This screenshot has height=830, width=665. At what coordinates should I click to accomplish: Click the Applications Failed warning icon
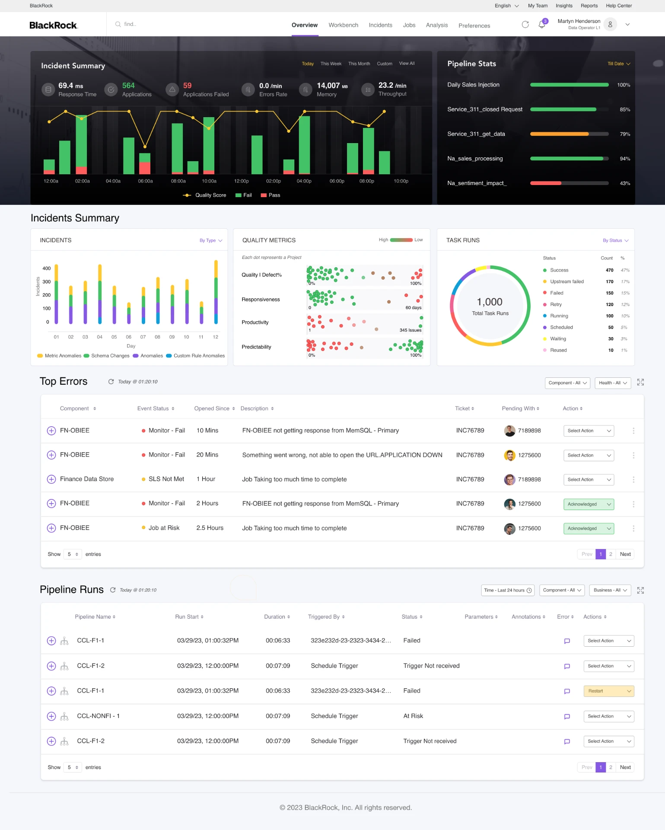point(172,89)
